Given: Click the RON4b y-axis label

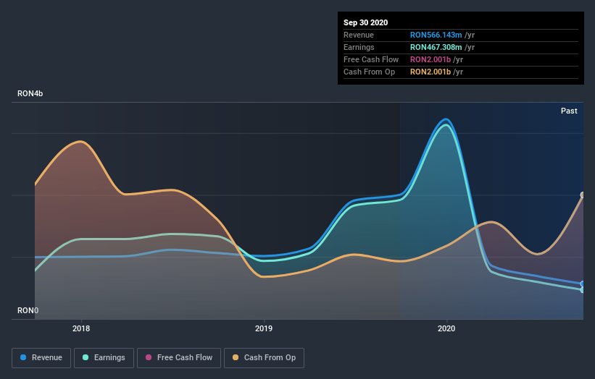Looking at the screenshot, I should [30, 93].
